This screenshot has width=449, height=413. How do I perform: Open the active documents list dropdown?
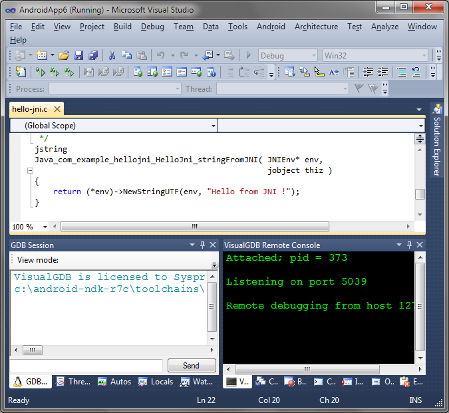coord(419,110)
